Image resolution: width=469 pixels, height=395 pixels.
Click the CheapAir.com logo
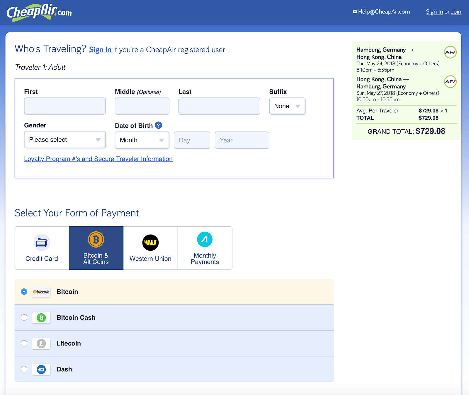tap(39, 12)
